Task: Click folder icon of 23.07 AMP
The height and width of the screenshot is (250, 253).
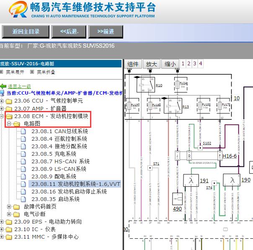Action: [x=9, y=109]
